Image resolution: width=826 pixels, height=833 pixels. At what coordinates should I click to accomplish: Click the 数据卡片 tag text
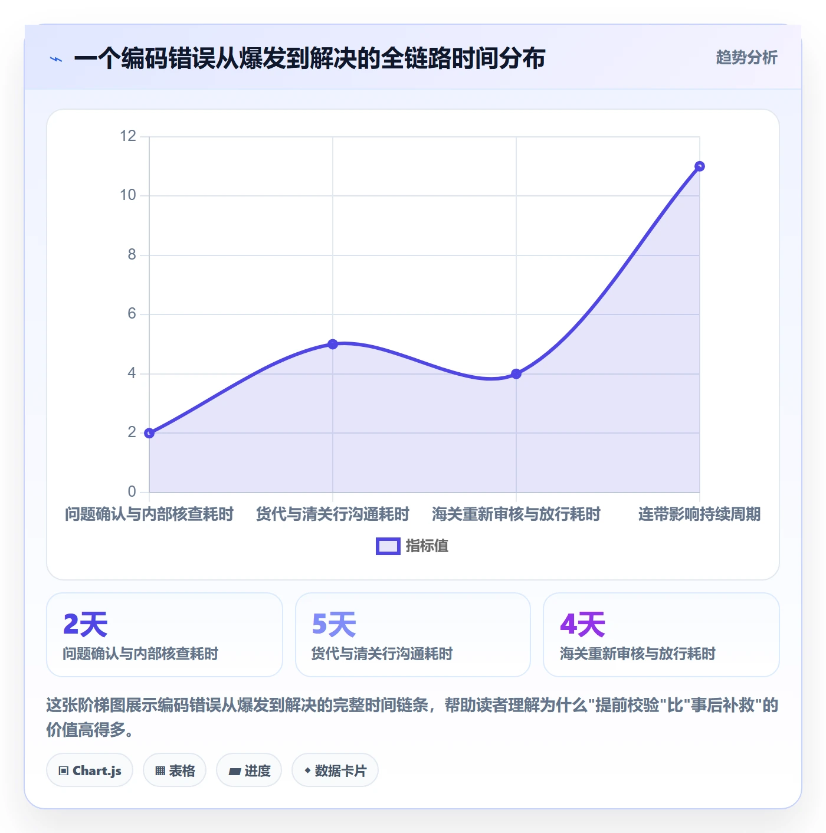point(341,770)
